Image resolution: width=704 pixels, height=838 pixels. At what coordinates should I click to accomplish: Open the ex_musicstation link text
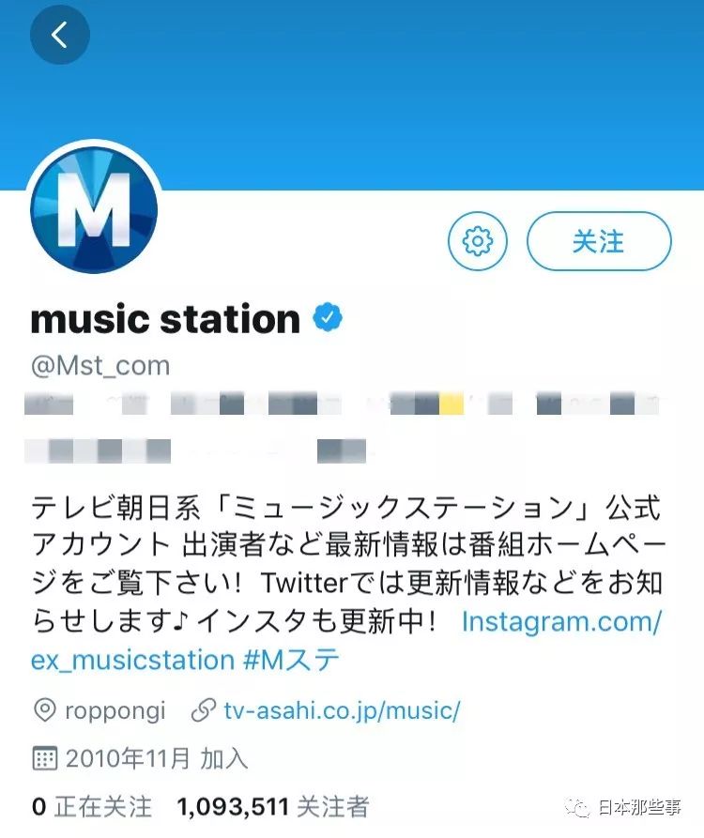point(132,660)
